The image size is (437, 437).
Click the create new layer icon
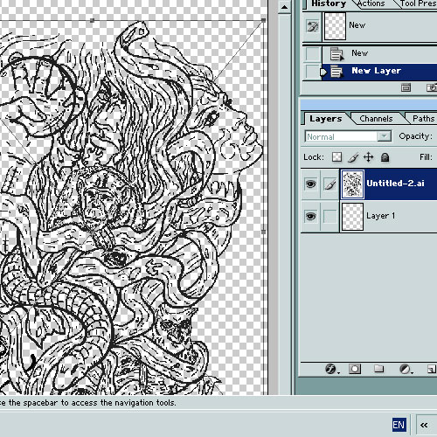pos(431,369)
